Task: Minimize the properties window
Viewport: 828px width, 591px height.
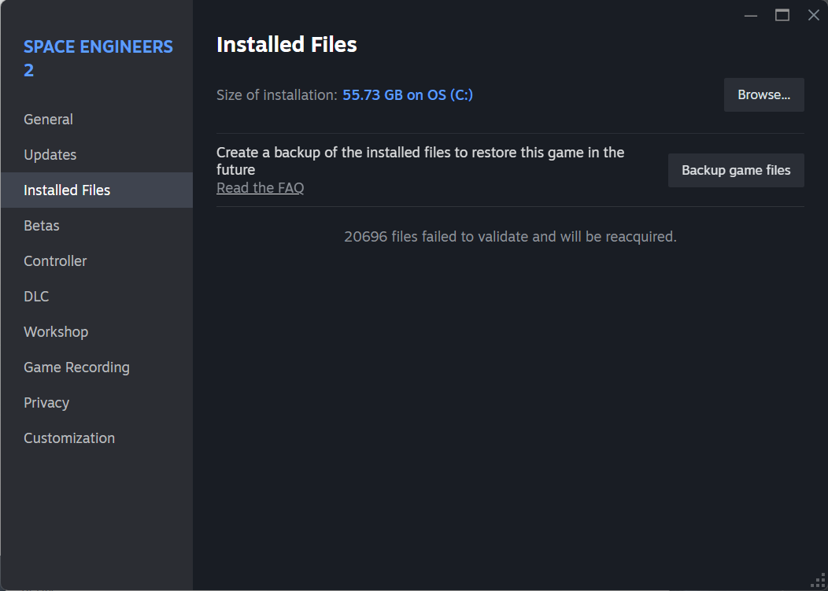Action: (751, 15)
